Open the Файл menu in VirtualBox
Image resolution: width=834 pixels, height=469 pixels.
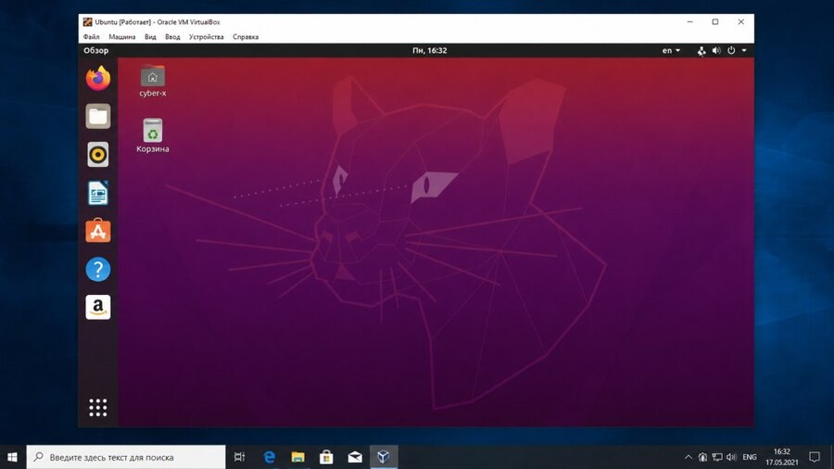91,37
